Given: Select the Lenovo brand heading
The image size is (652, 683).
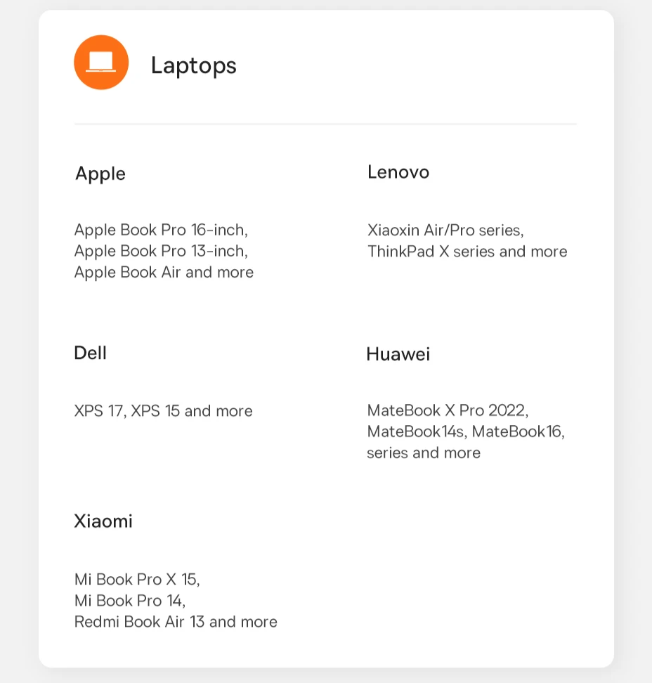Looking at the screenshot, I should 398,172.
